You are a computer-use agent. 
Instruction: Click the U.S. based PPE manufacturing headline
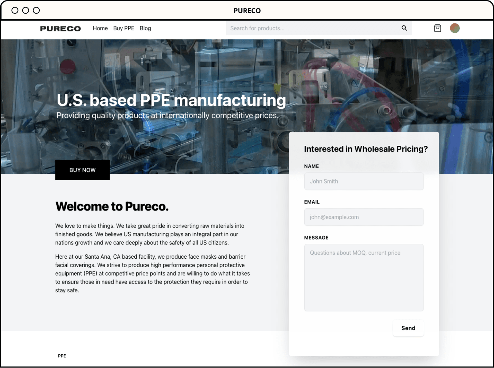coord(171,100)
